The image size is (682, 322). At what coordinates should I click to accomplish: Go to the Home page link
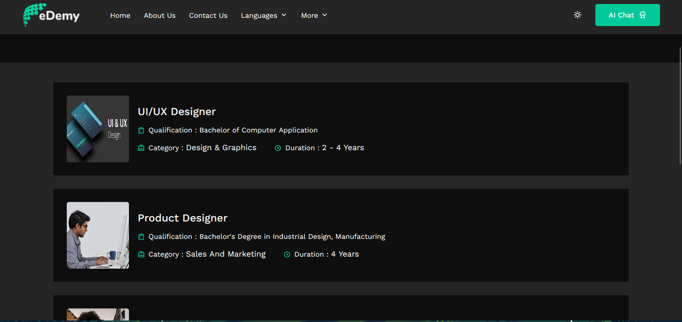pos(120,15)
